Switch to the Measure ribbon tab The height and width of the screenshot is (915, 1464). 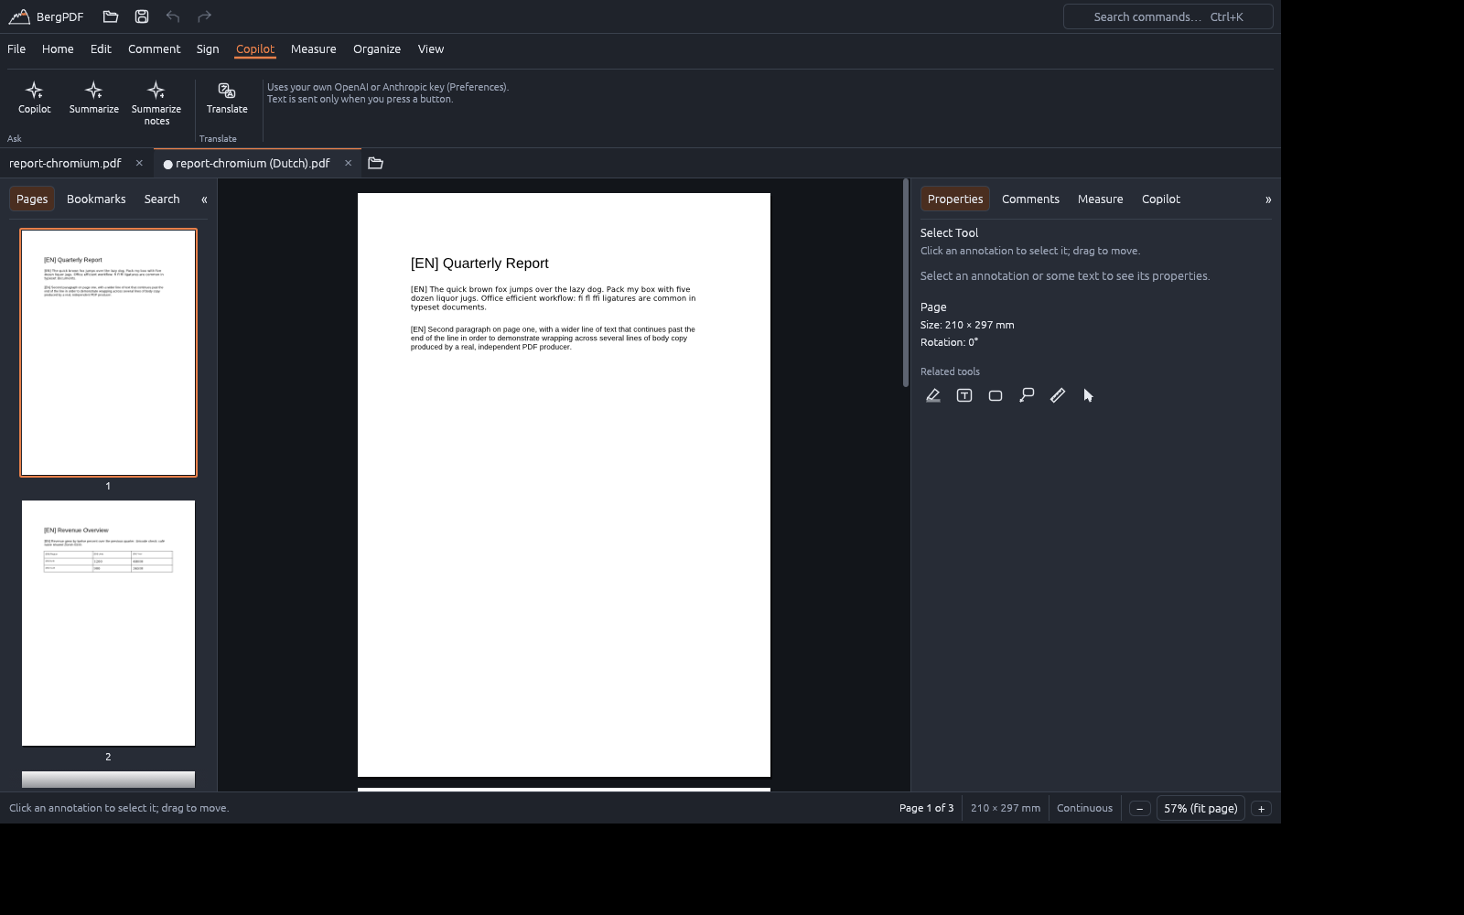click(314, 48)
